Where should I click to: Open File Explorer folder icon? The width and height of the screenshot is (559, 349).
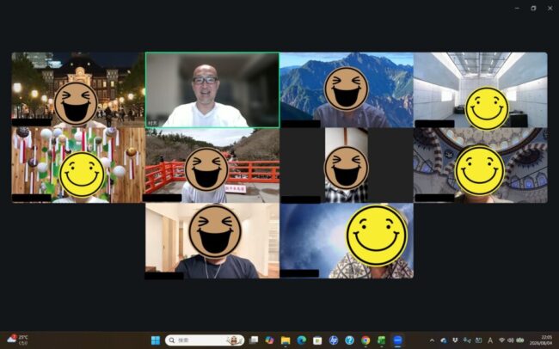coord(286,340)
